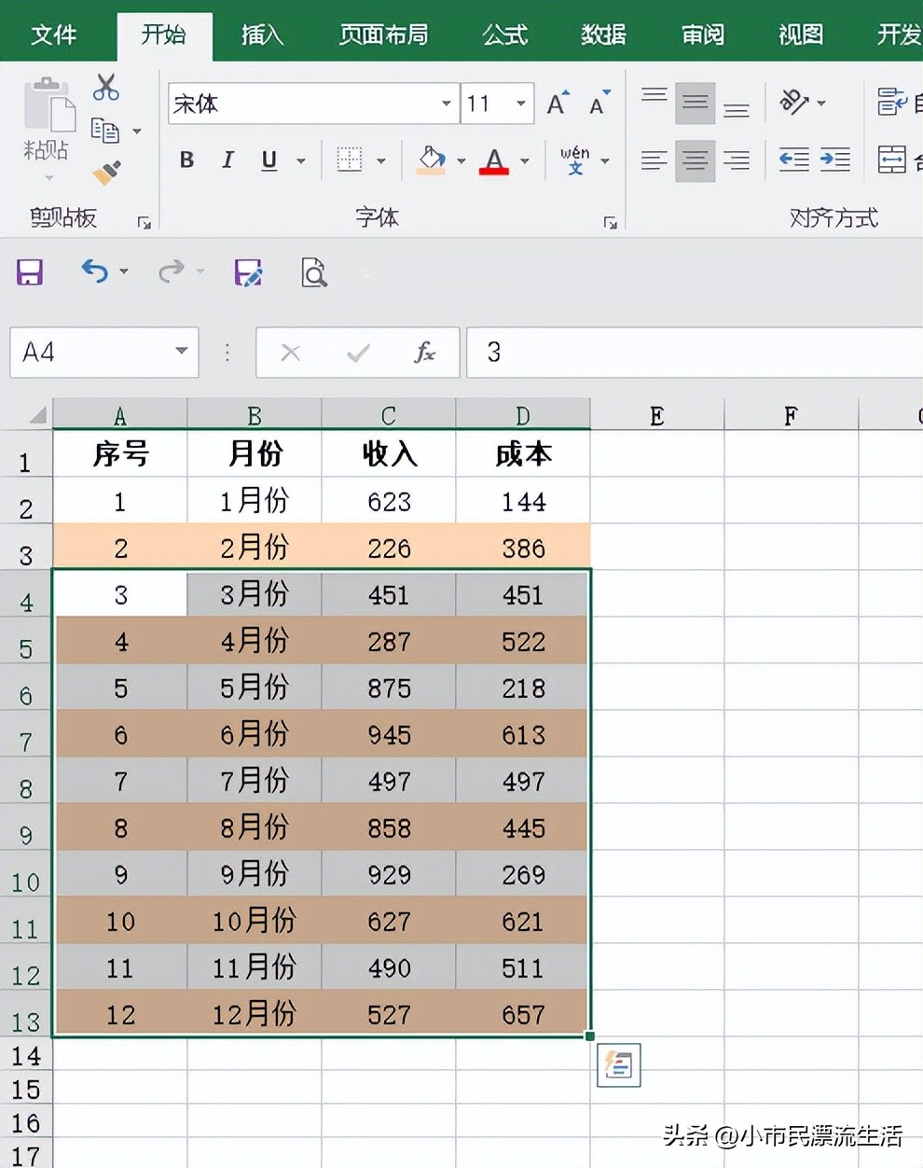
Task: Toggle Italic formatting
Action: pos(227,160)
